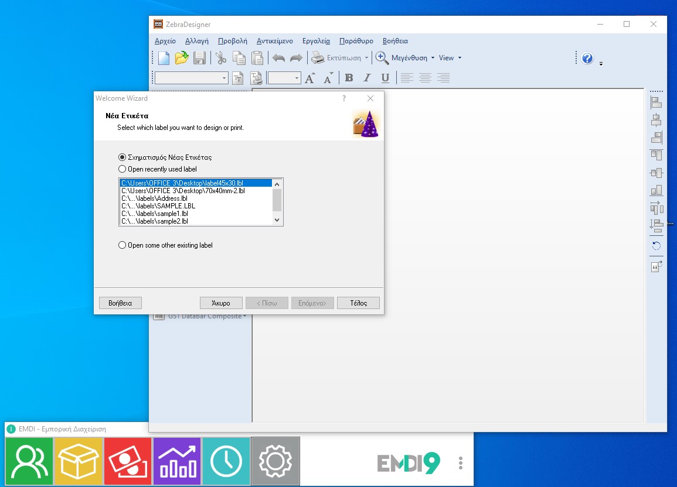Open a label with the folder icon
This screenshot has width=677, height=487.
[x=182, y=58]
